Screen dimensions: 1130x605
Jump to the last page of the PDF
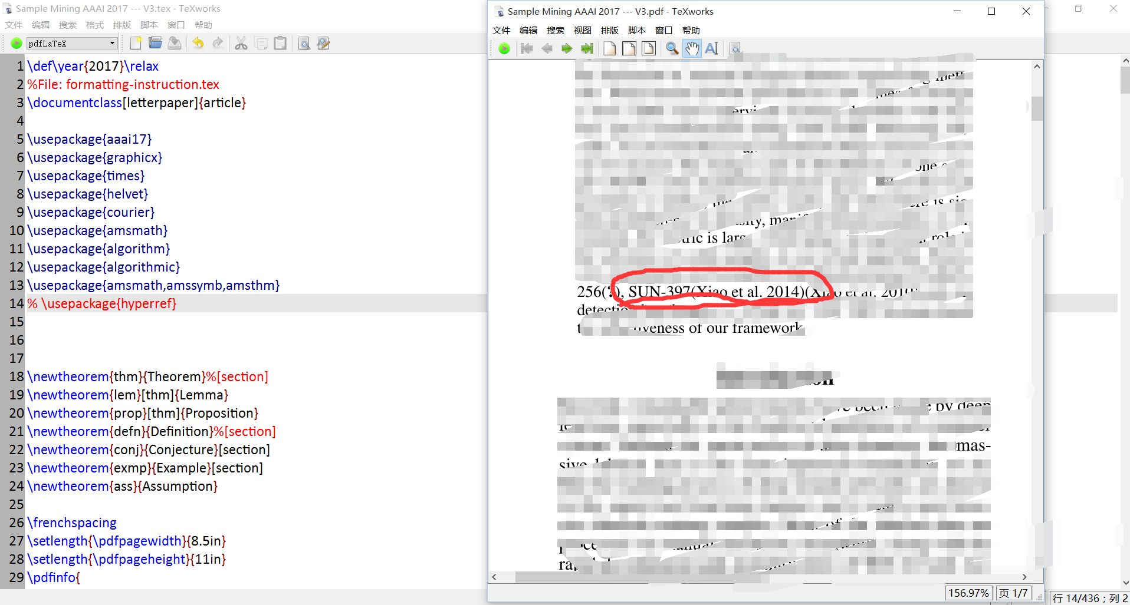click(587, 48)
